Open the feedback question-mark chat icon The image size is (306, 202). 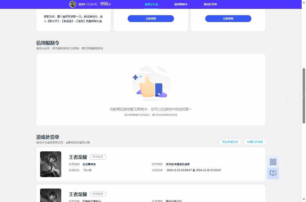pos(273,173)
